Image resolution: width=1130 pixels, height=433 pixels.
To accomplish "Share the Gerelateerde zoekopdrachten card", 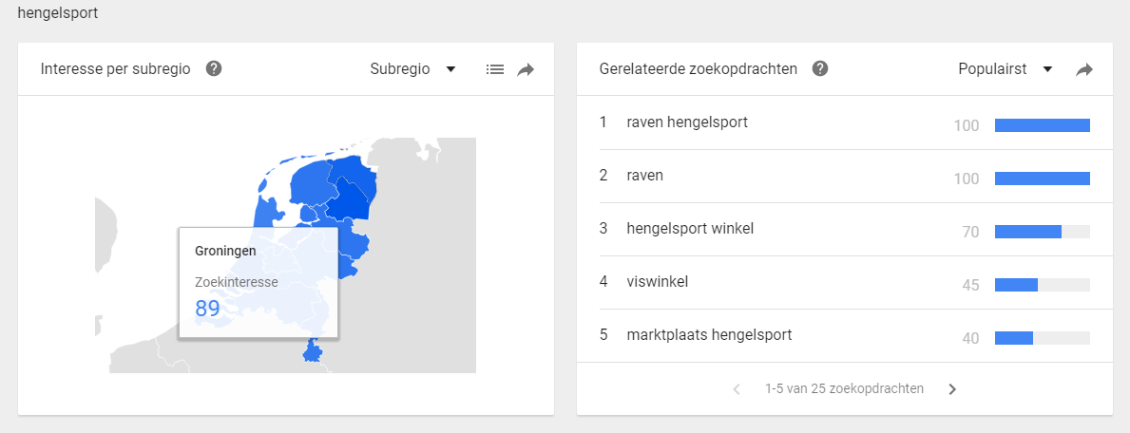I will tap(1084, 69).
